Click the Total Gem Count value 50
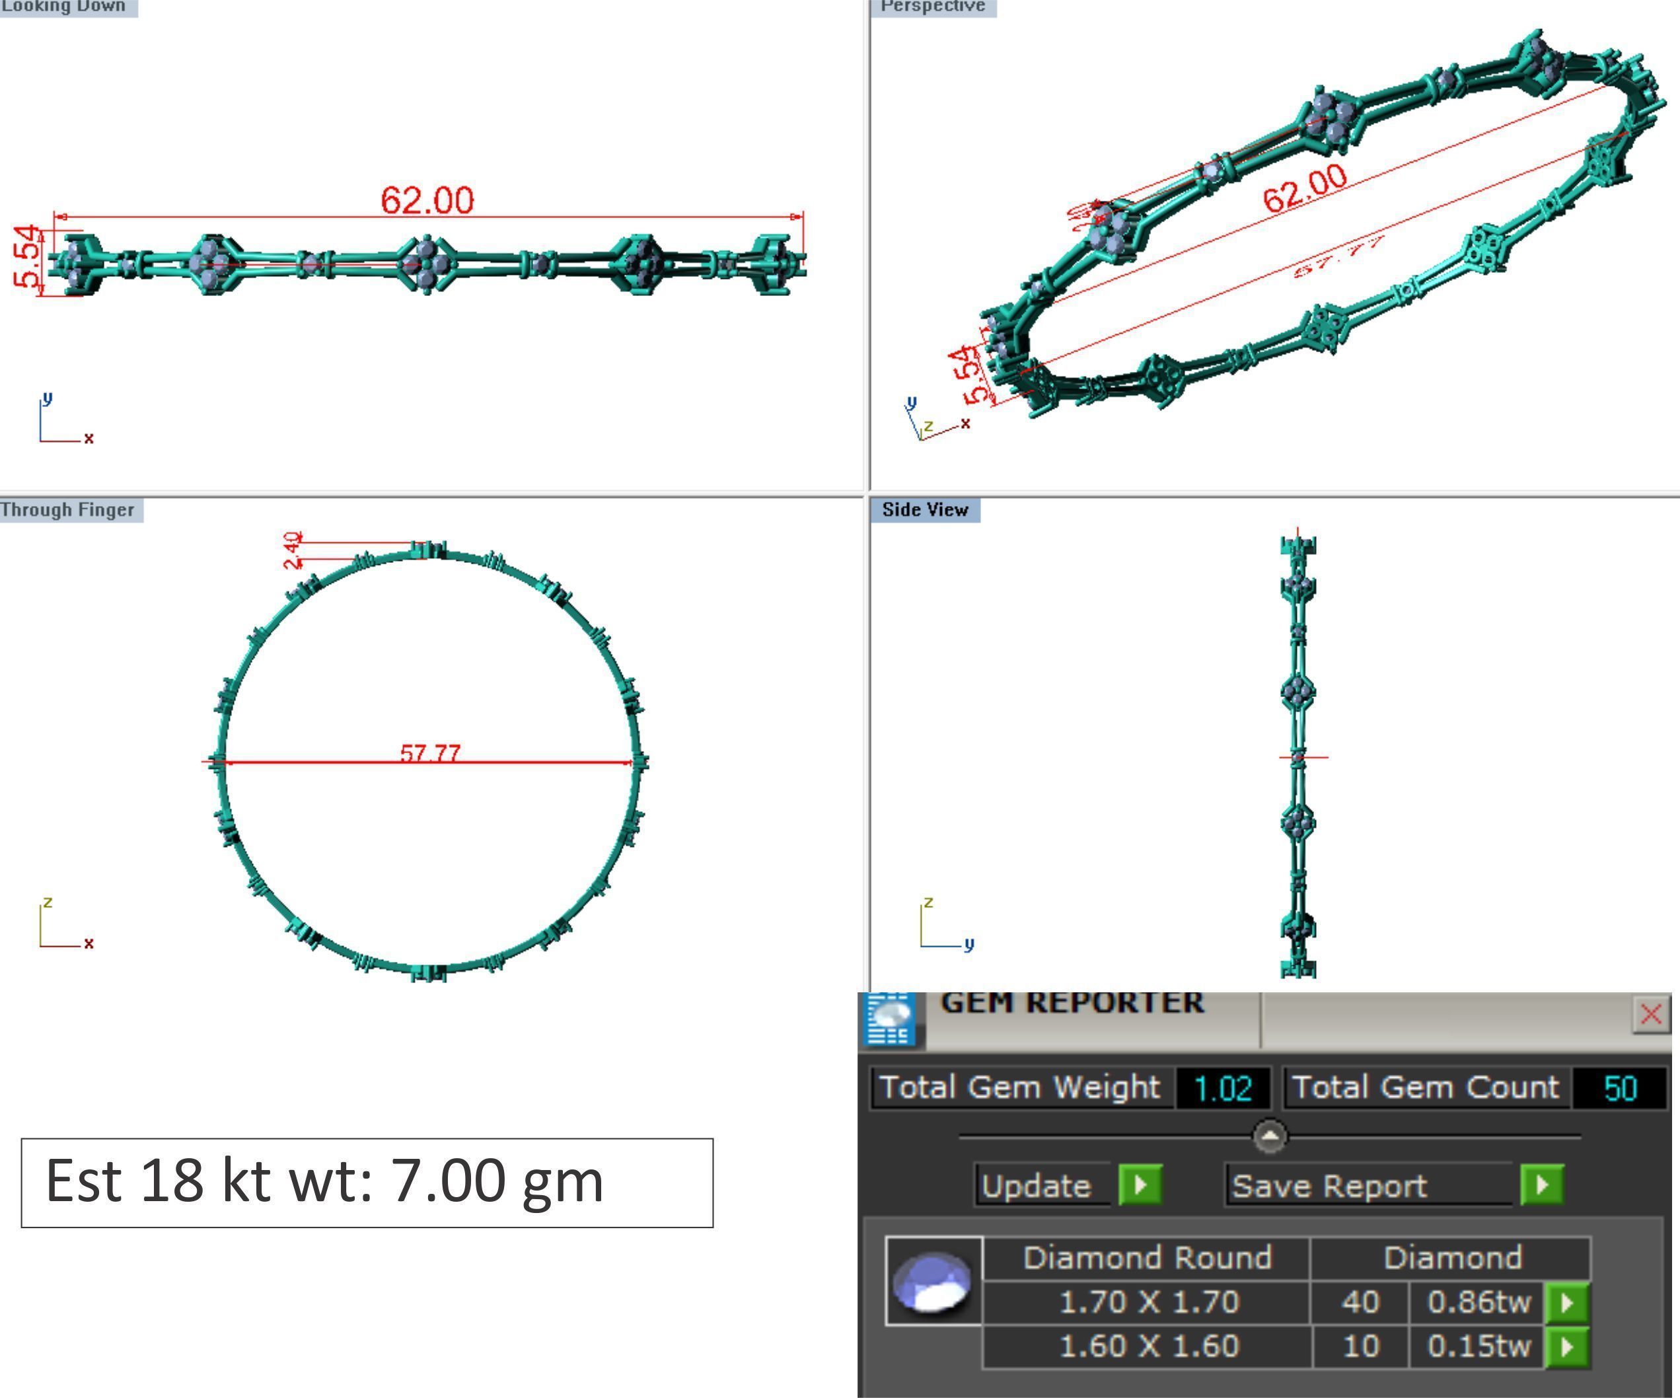 [x=1620, y=1088]
